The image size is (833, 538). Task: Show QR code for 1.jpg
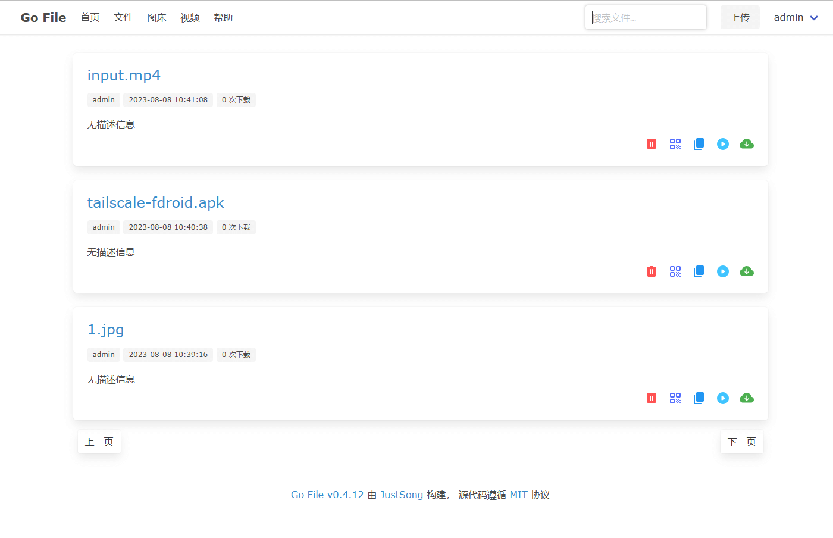tap(675, 398)
